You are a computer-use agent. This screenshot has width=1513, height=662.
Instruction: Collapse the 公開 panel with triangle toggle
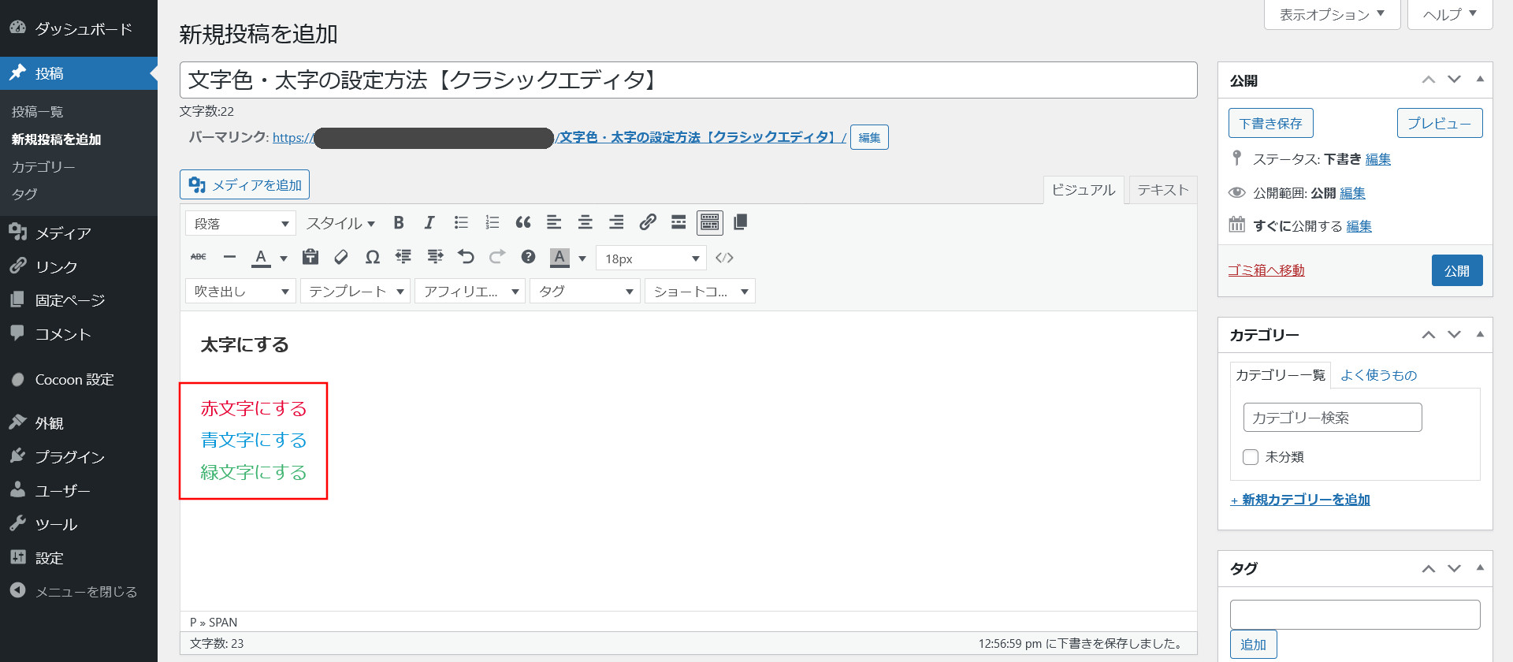click(x=1480, y=80)
